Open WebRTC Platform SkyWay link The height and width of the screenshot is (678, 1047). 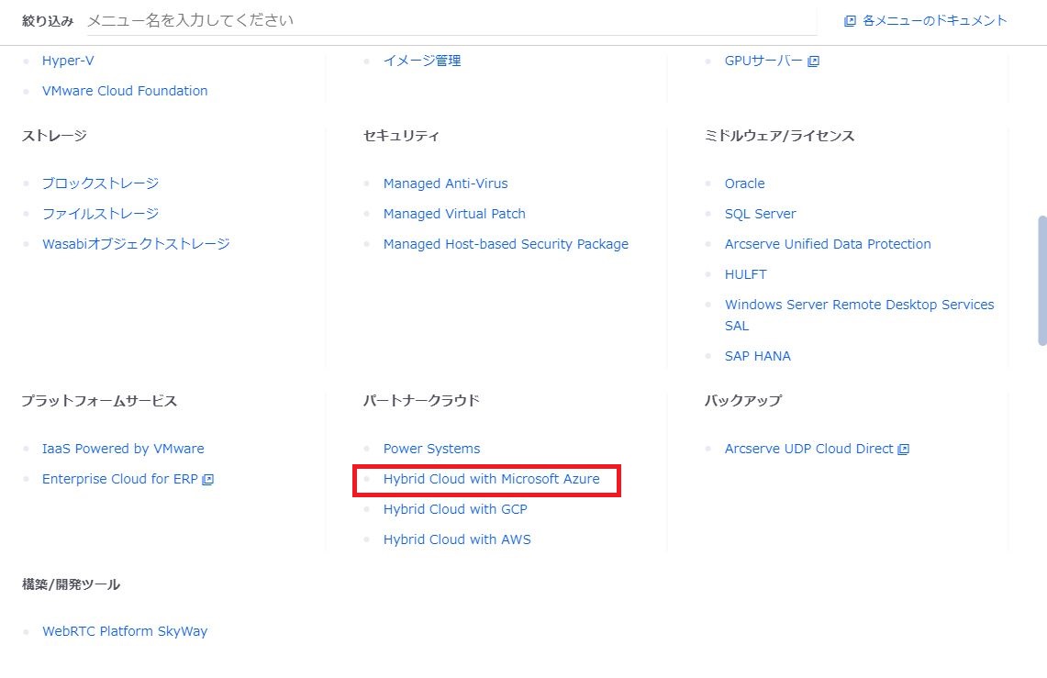pyautogui.click(x=125, y=631)
